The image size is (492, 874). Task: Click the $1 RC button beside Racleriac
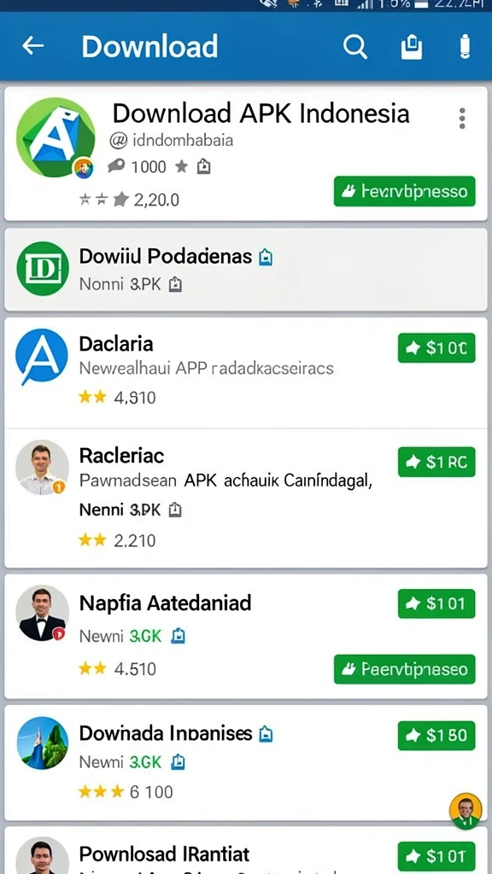tap(436, 462)
